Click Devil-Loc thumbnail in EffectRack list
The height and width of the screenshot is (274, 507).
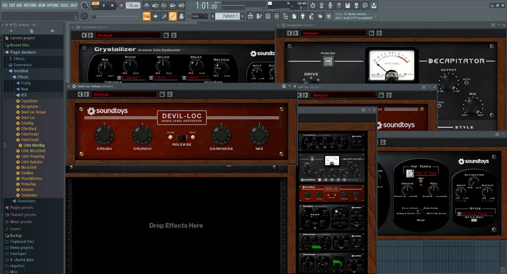pyautogui.click(x=332, y=193)
